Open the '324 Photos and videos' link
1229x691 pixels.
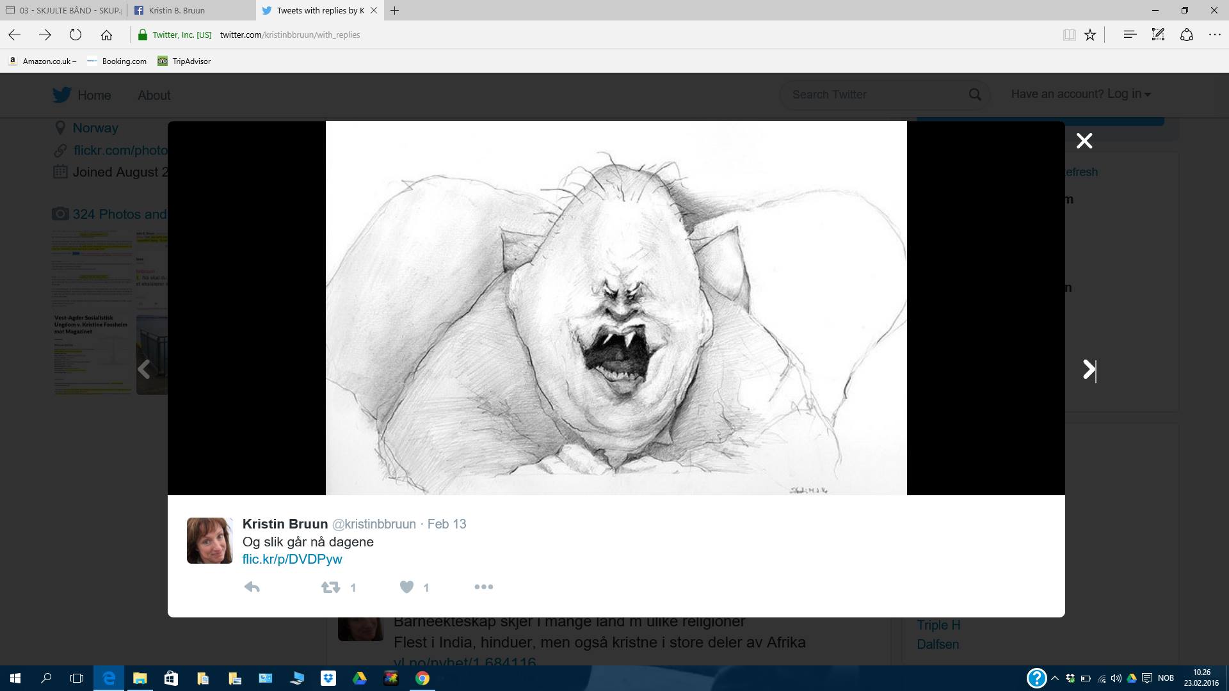119,214
